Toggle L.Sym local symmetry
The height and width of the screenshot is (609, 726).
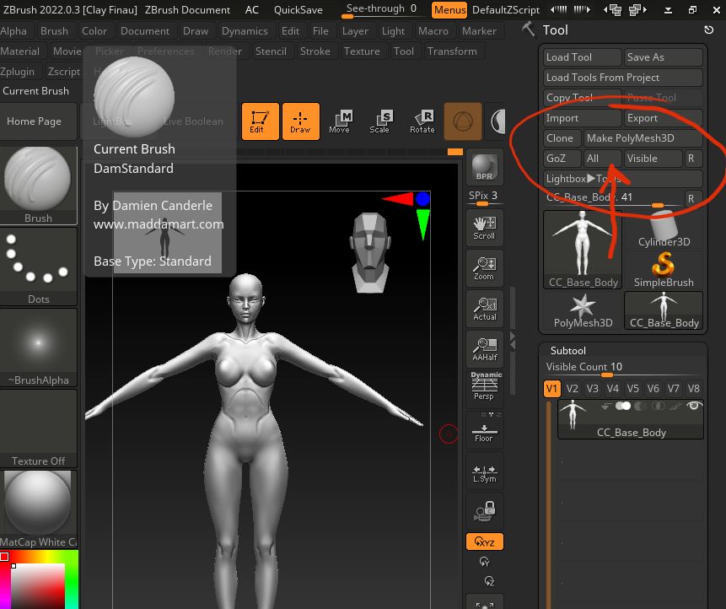coord(484,471)
